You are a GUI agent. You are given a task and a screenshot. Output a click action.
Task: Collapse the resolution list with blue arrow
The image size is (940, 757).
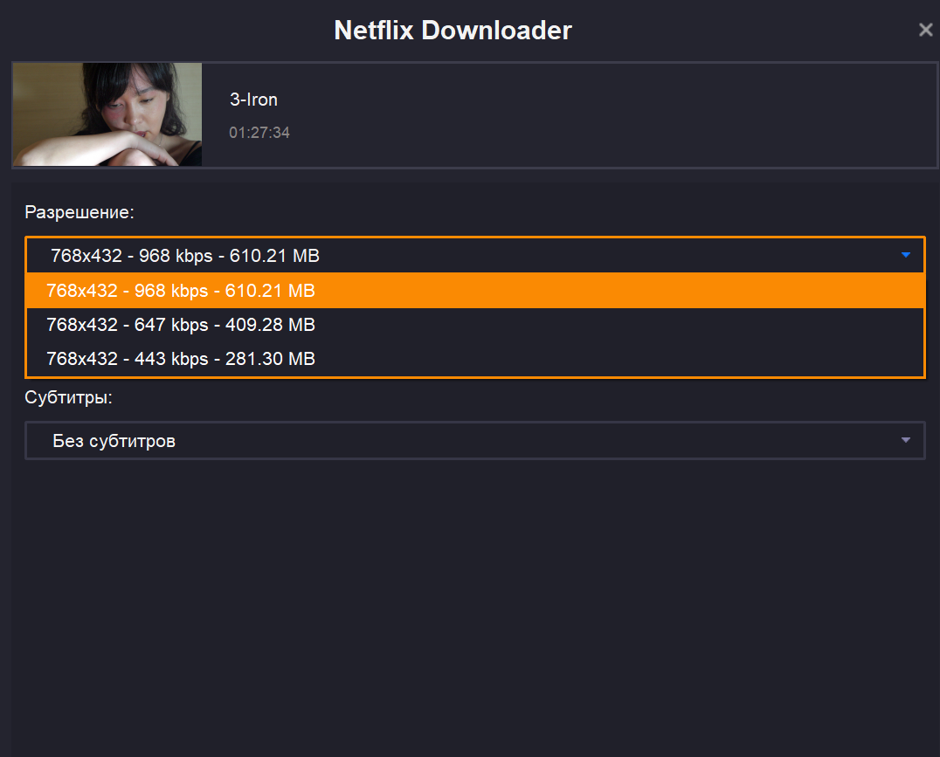pyautogui.click(x=905, y=255)
